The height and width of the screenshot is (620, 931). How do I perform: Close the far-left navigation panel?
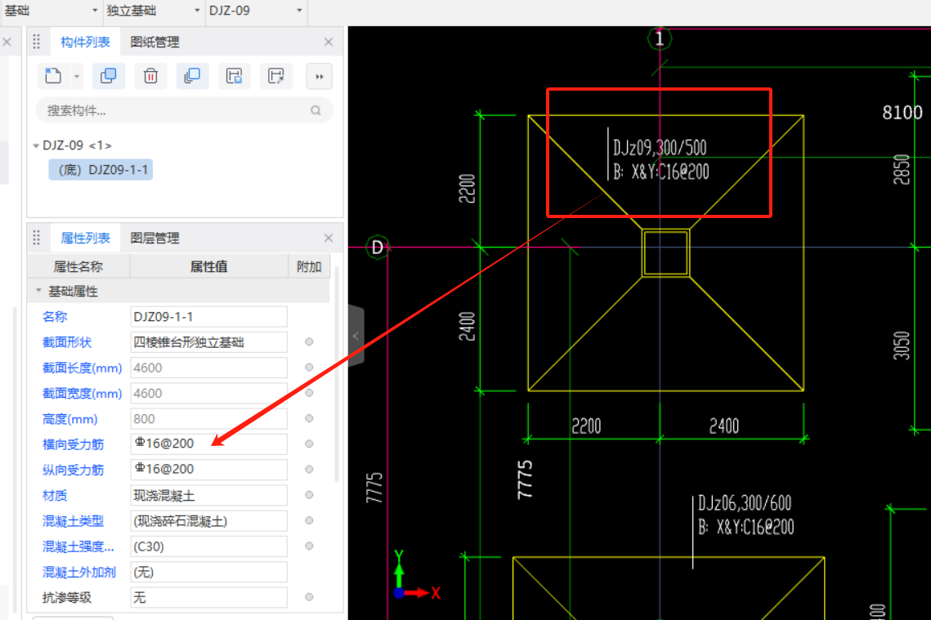click(7, 42)
